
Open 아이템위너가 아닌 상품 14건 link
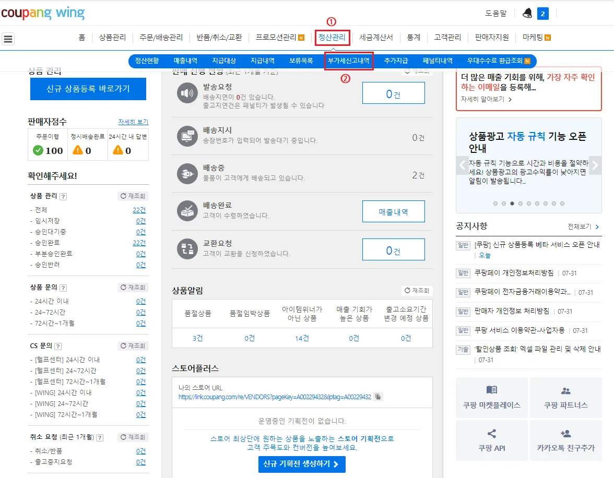point(302,338)
